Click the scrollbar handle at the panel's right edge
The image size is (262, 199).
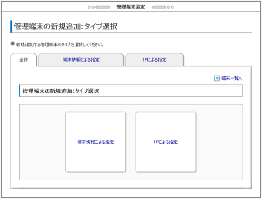[251, 70]
